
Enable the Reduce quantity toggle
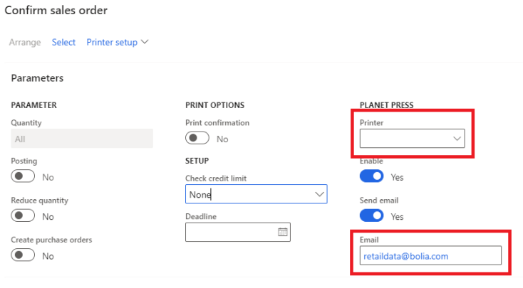24,216
